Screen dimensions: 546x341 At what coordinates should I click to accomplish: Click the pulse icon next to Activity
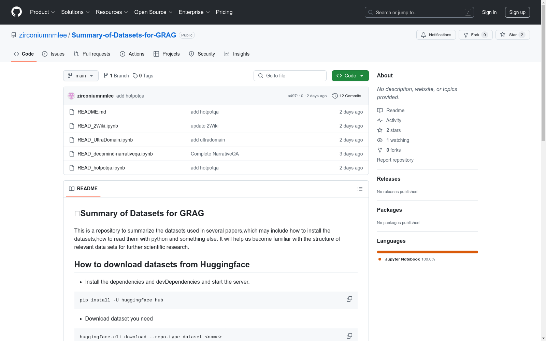(380, 120)
